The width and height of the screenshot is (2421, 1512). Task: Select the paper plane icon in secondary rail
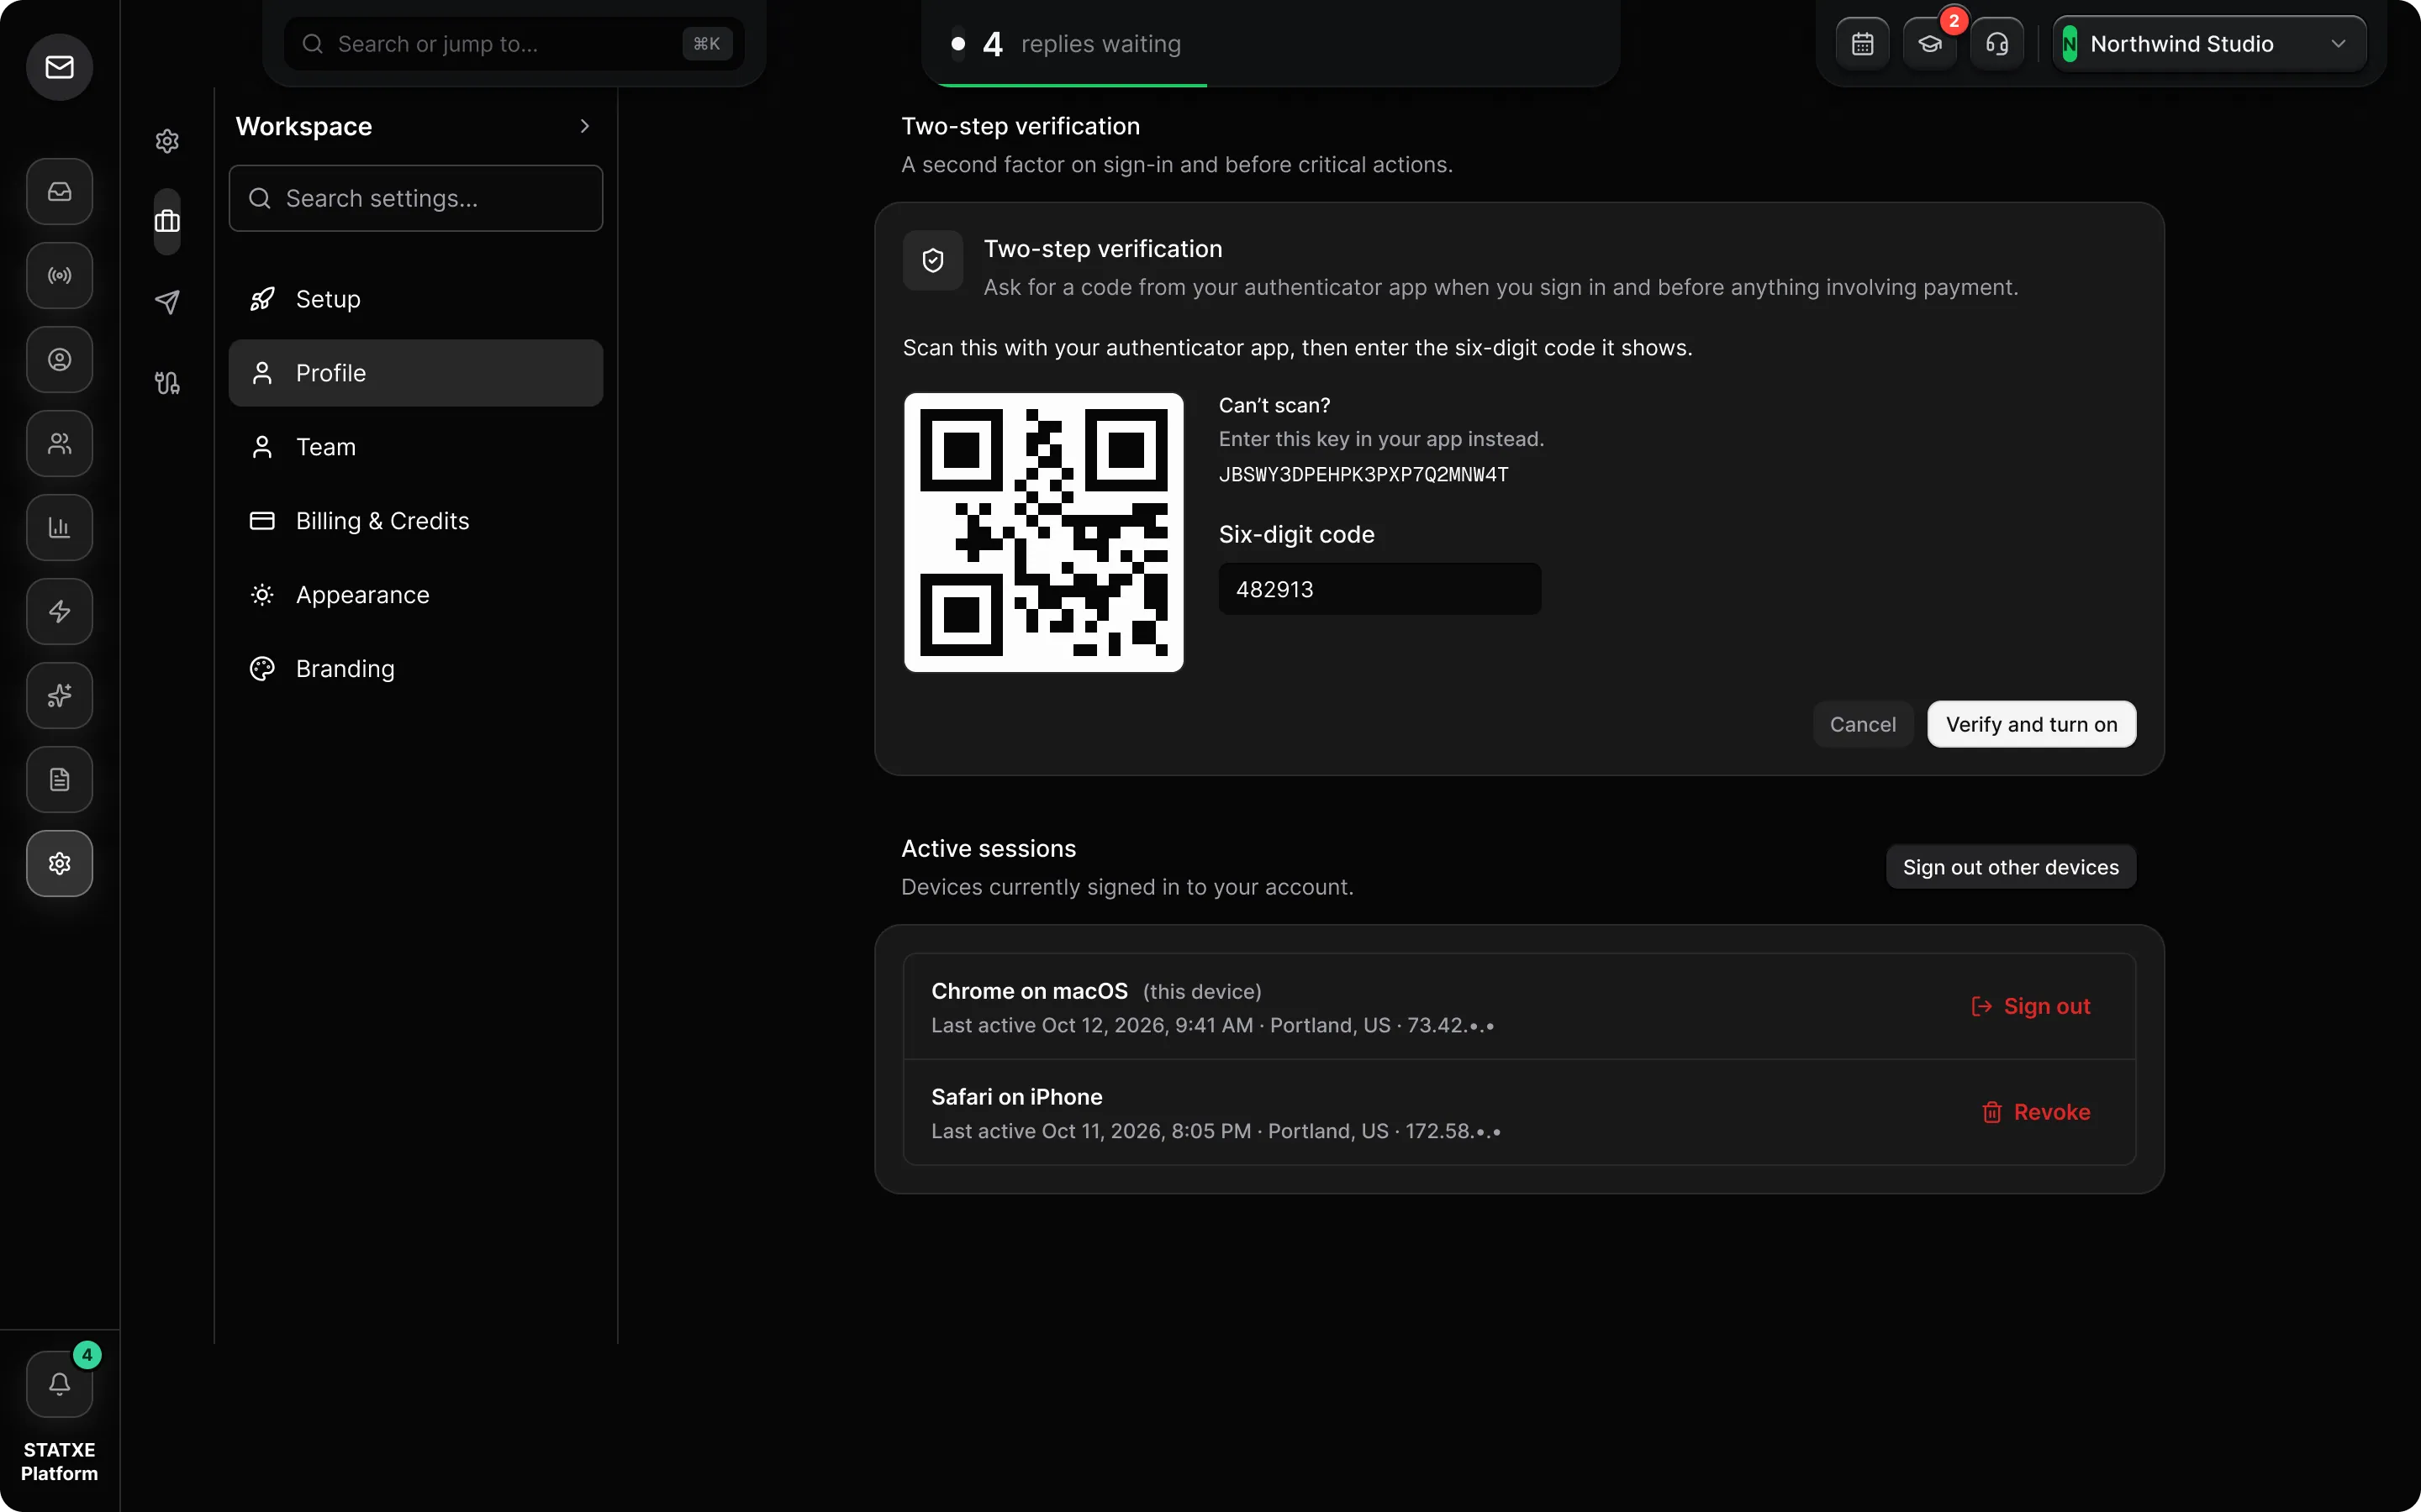point(167,302)
